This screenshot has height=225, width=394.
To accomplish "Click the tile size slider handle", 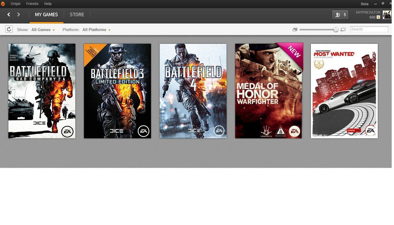I will (336, 30).
